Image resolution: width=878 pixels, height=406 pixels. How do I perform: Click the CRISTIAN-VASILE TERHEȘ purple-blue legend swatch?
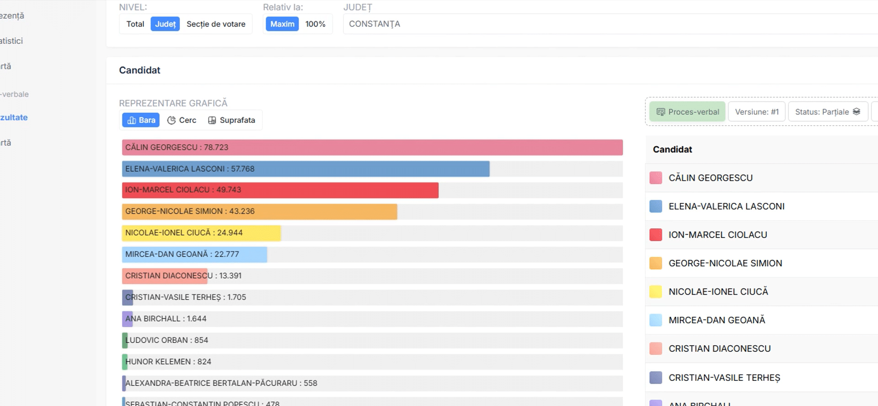pos(656,378)
